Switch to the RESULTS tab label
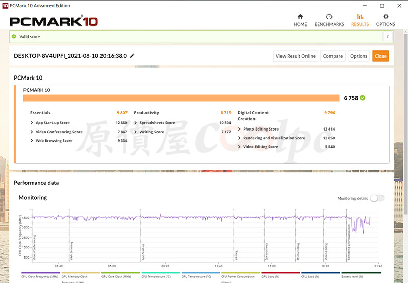Screen dimensions: 408x283 (360, 24)
